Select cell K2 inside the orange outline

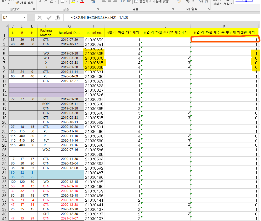pos(224,40)
